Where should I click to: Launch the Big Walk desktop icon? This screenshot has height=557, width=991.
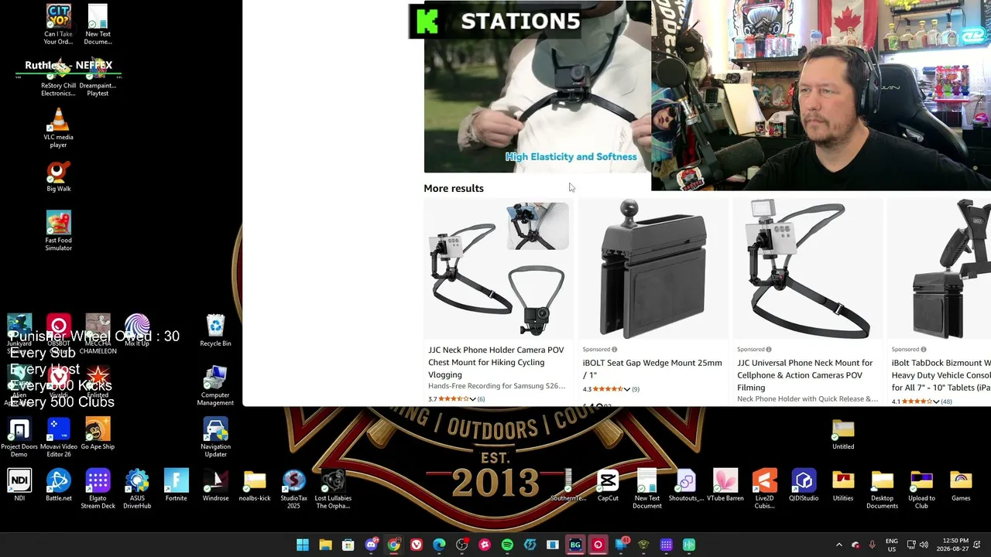pos(58,176)
